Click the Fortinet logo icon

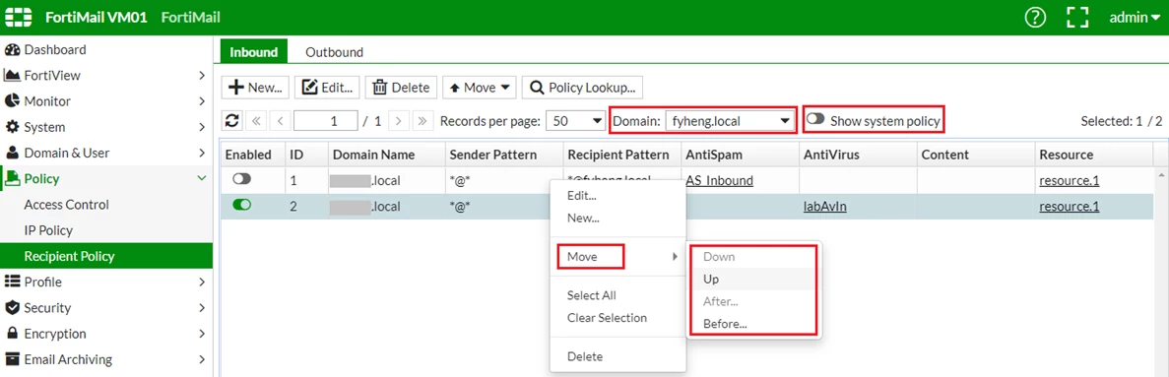[x=18, y=17]
